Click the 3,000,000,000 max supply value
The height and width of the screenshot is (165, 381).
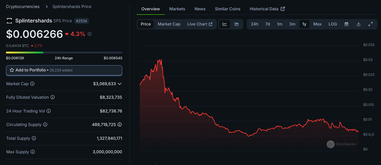[x=107, y=152]
